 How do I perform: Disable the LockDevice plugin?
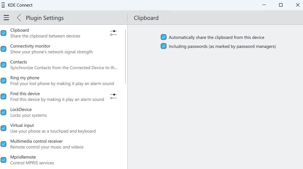(4, 112)
